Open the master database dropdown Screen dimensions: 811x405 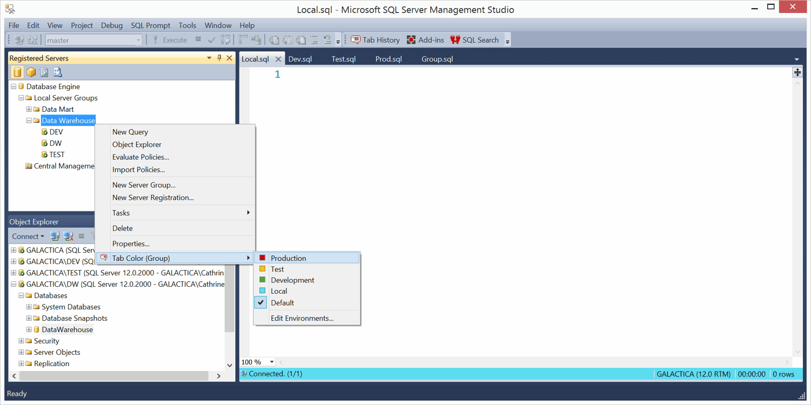[x=138, y=40]
